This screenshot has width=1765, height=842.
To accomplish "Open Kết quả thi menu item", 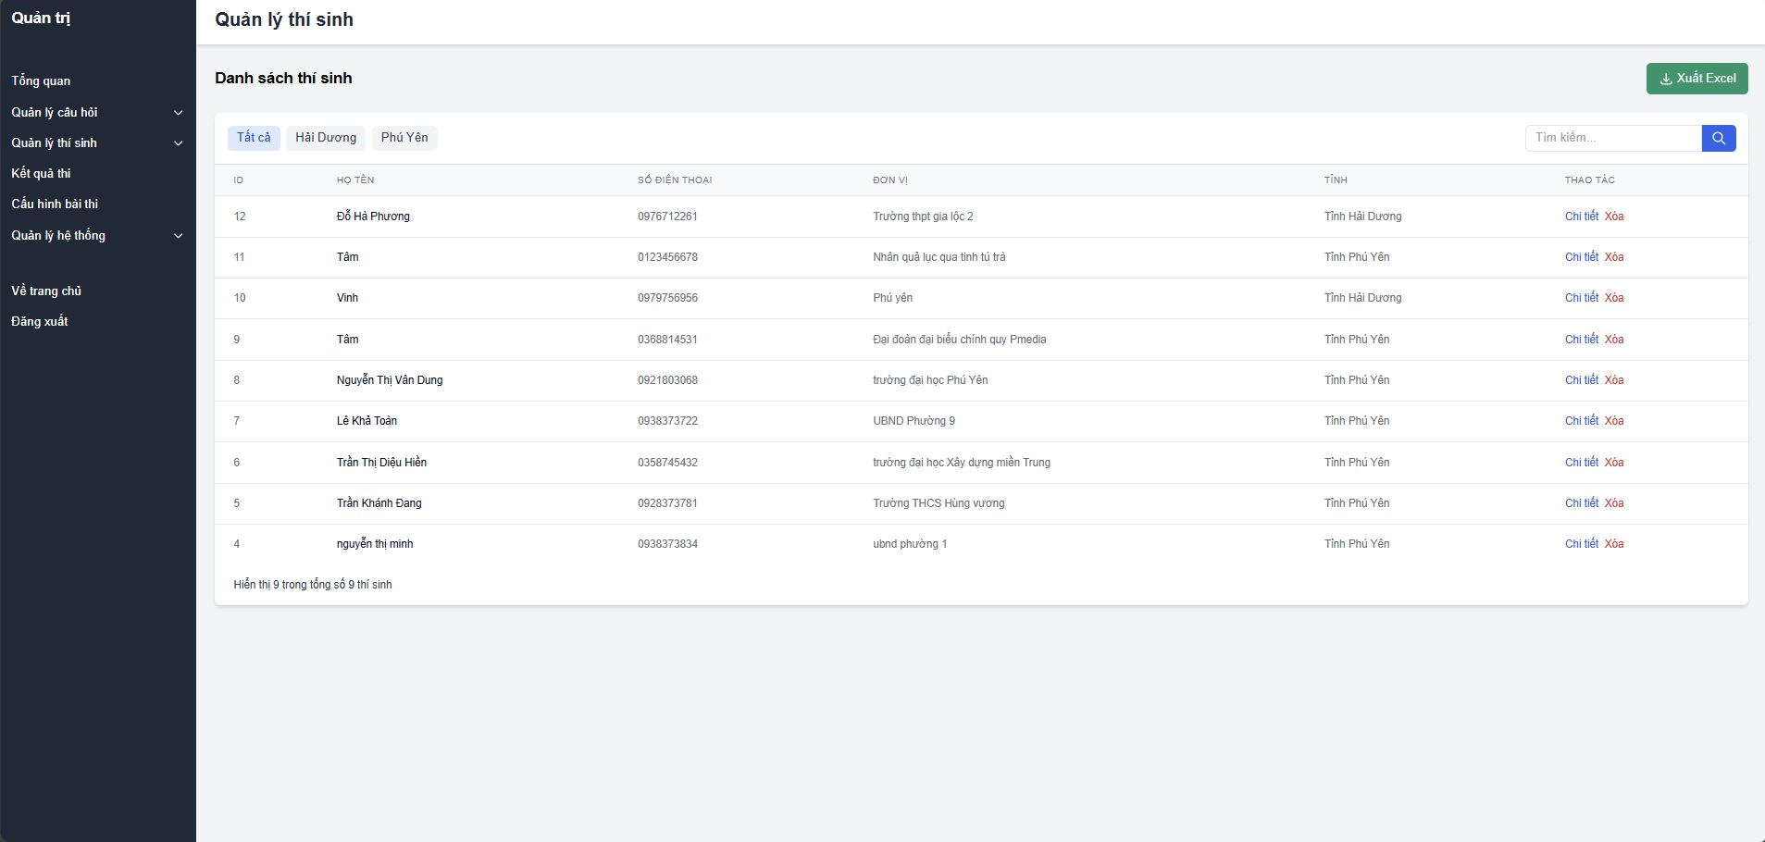I will (41, 174).
